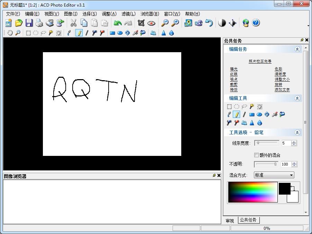Switch to the 审视 tab

pos(230,221)
